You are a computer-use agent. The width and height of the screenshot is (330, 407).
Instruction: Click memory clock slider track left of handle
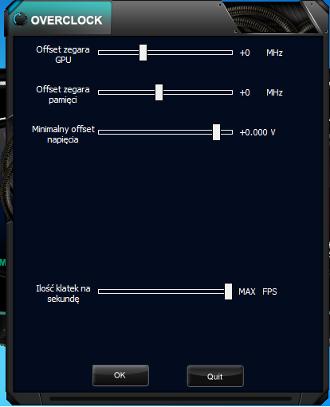[x=127, y=92]
